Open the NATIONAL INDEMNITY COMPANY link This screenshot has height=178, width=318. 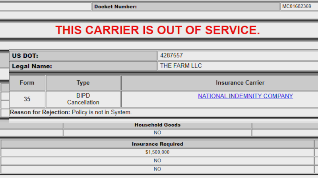click(245, 96)
